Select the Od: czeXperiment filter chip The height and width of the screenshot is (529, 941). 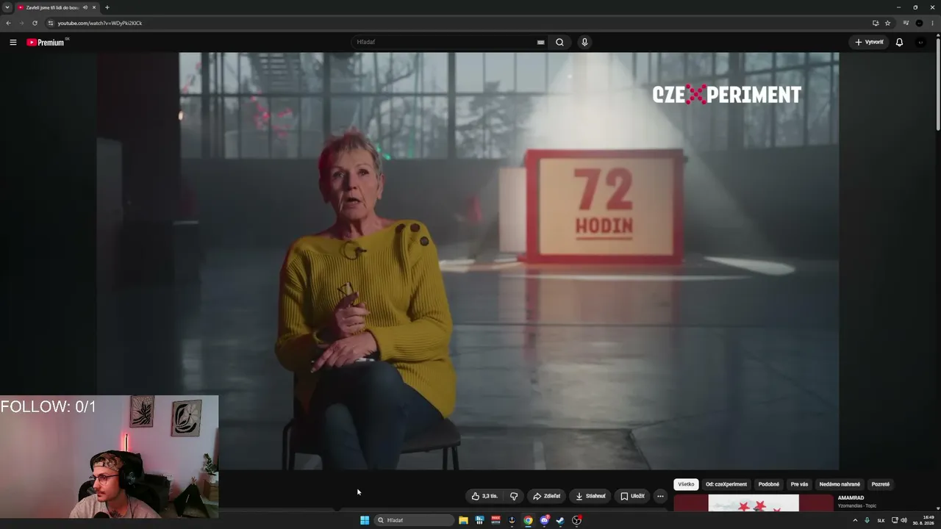pos(726,484)
